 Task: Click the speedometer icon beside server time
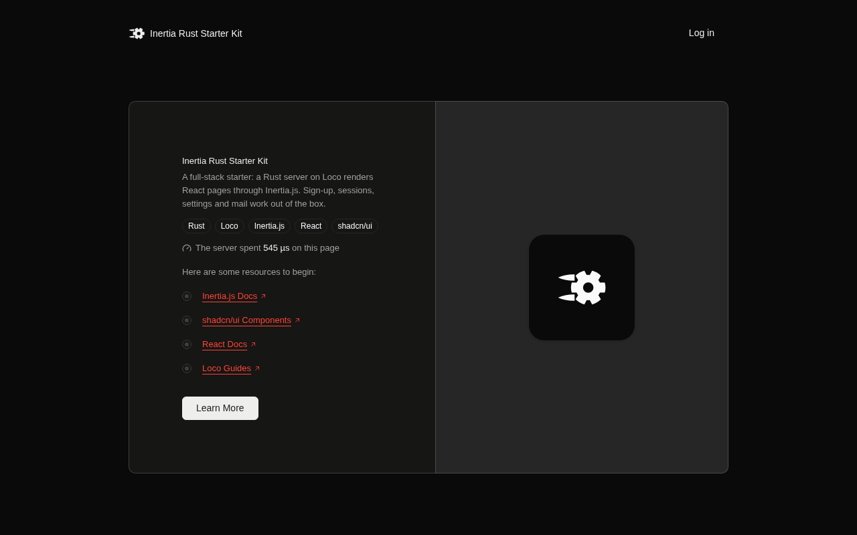pos(187,248)
